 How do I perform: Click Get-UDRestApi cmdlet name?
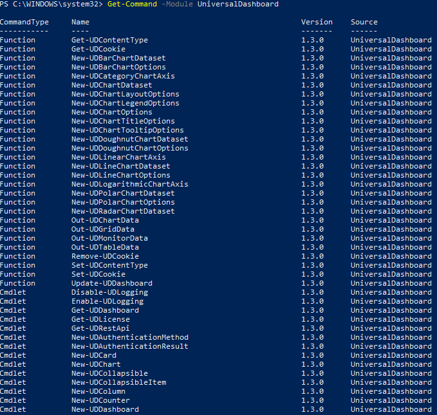[100, 328]
